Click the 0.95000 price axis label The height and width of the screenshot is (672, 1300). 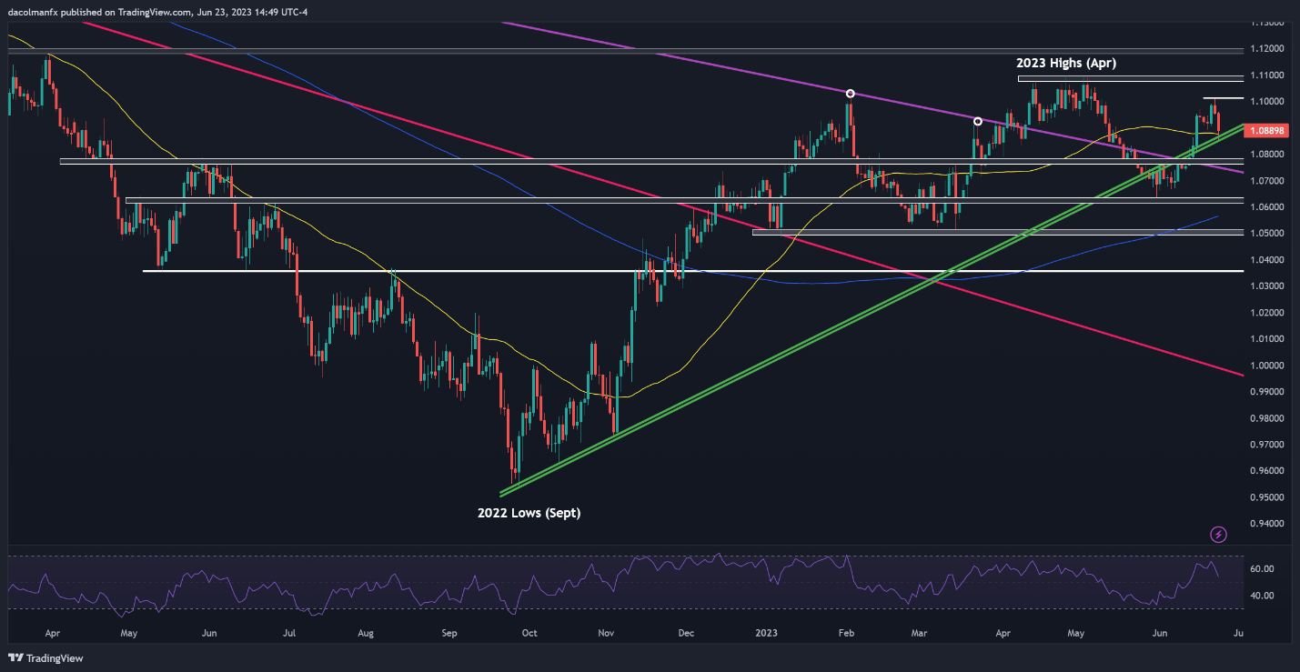(1265, 497)
